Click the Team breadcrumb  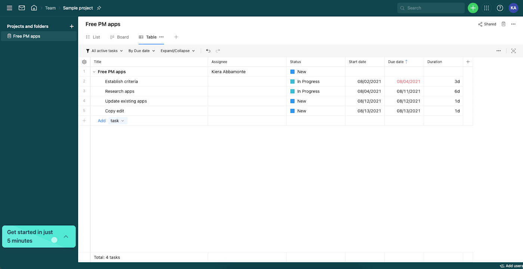pos(50,8)
